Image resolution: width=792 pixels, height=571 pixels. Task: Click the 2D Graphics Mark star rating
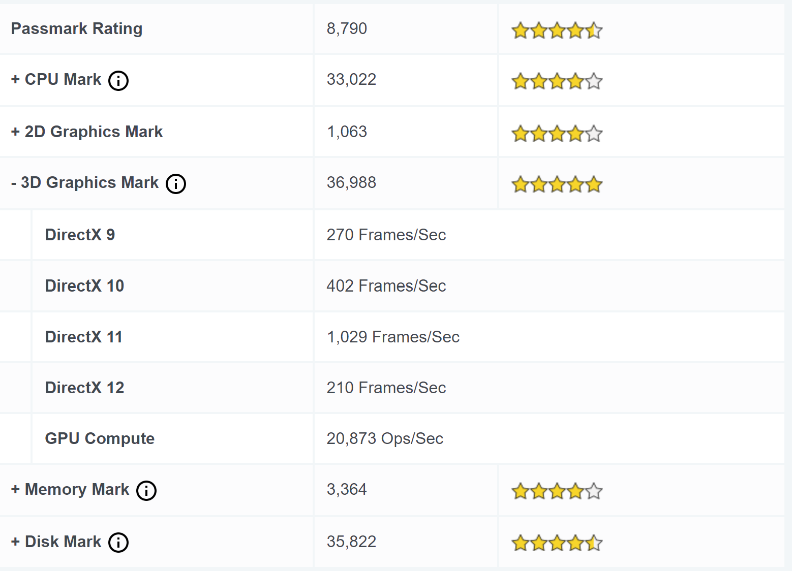tap(557, 134)
